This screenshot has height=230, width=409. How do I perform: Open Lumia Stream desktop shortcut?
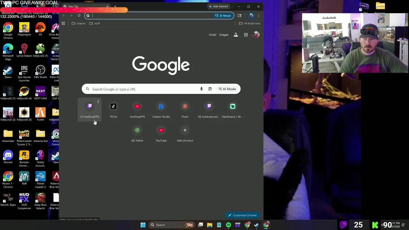(x=24, y=50)
